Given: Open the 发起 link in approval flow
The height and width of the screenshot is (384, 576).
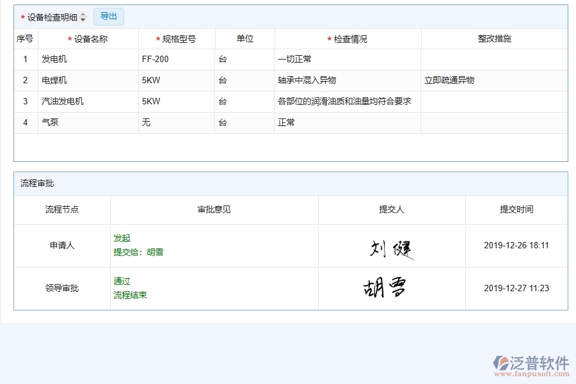Looking at the screenshot, I should [122, 237].
